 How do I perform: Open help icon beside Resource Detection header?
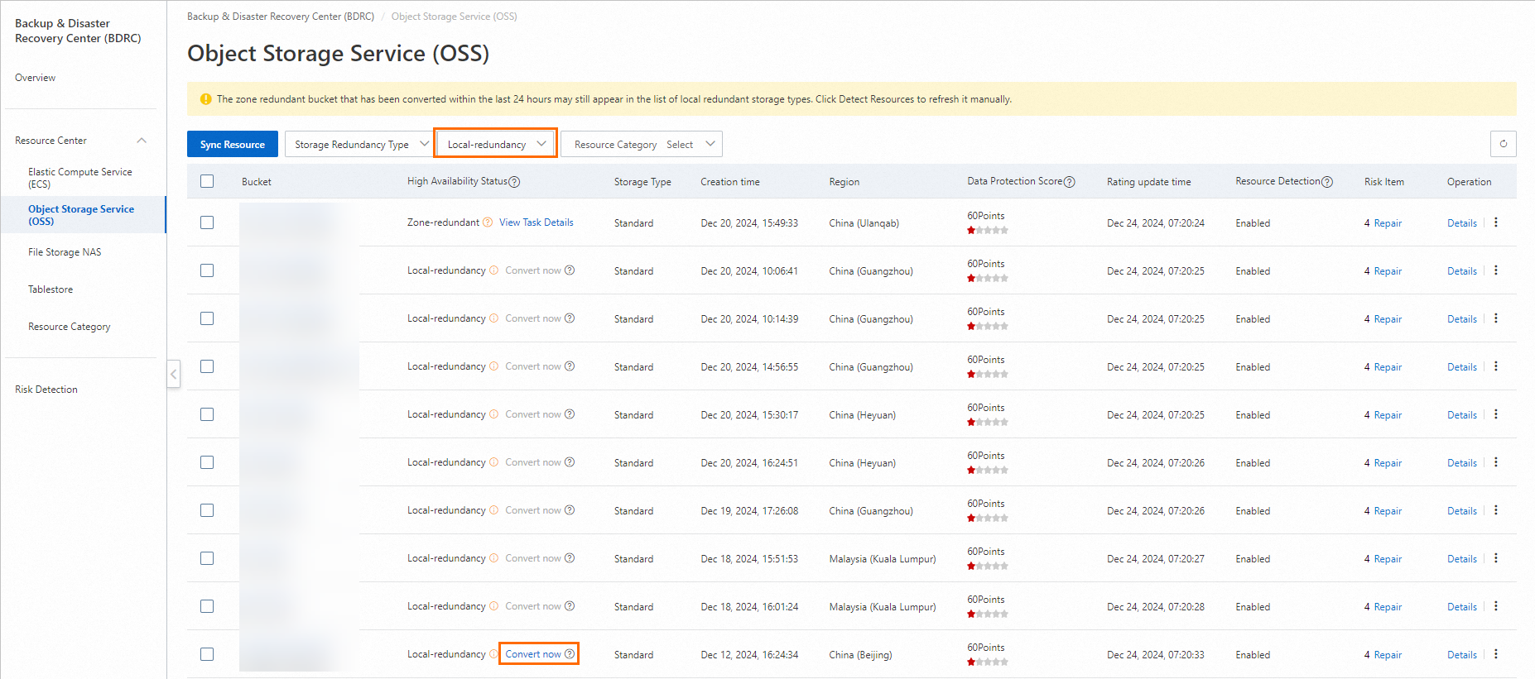[x=1327, y=182]
